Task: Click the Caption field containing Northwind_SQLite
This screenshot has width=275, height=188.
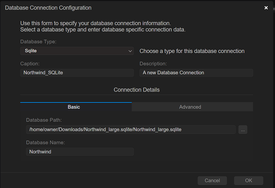Action: coord(77,73)
